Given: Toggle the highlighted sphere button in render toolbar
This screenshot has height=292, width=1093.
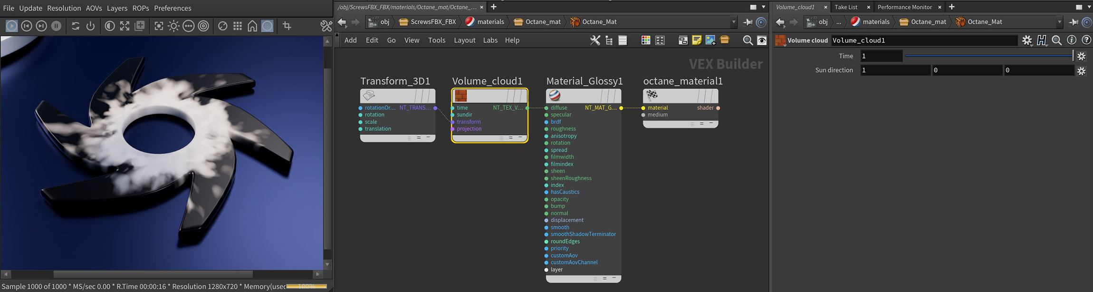Looking at the screenshot, I should click(268, 26).
